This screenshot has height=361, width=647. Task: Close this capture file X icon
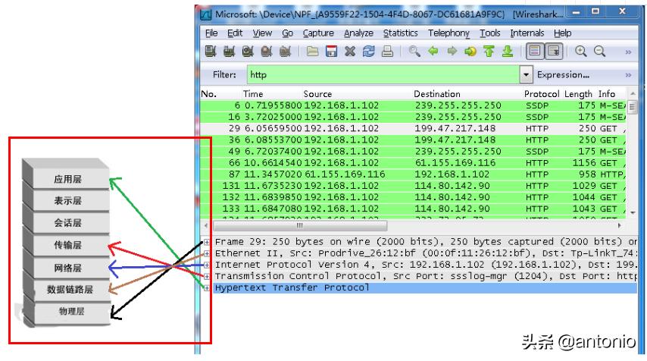[x=350, y=52]
